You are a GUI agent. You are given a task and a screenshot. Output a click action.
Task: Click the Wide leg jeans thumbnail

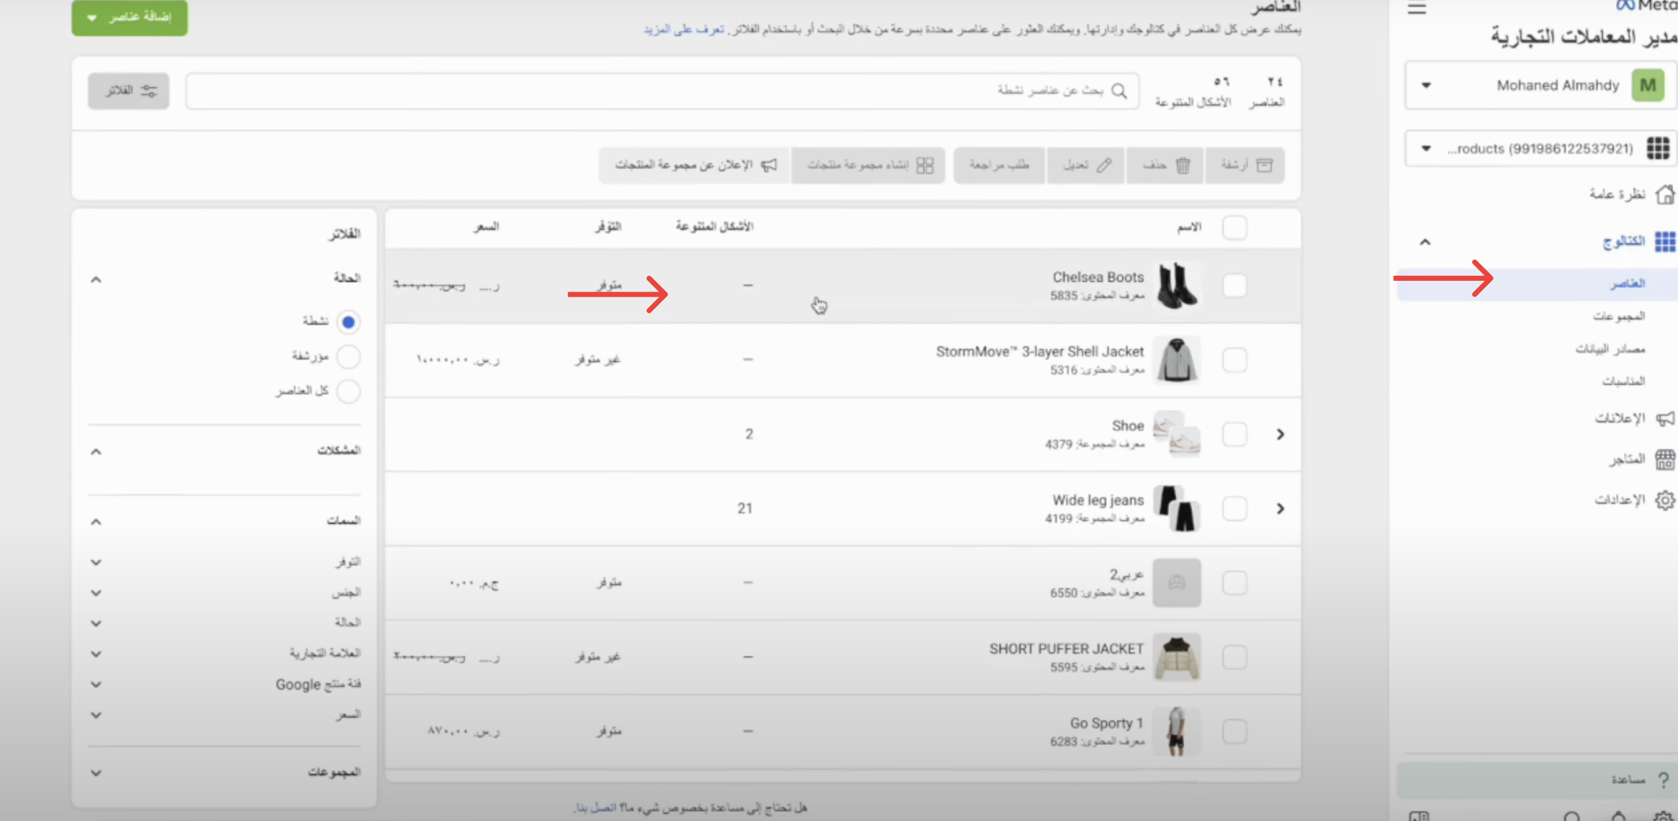[1177, 508]
